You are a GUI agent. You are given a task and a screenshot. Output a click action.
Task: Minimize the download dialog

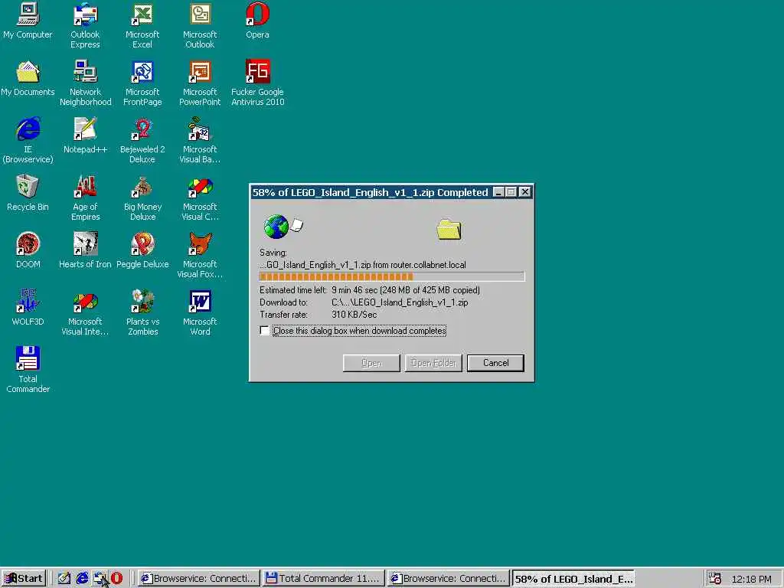click(498, 192)
